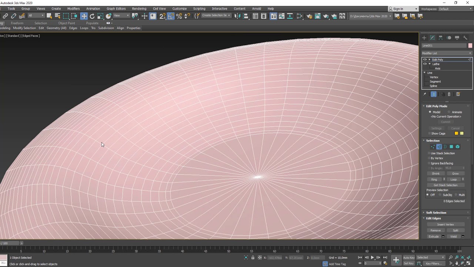This screenshot has width=474, height=267.
Task: Click the Unlink selection icon
Action: (x=14, y=16)
